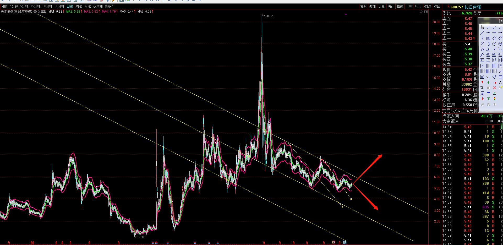Click the 换手 0.28% value
Viewport: 503px width, 245px height.
click(x=467, y=95)
